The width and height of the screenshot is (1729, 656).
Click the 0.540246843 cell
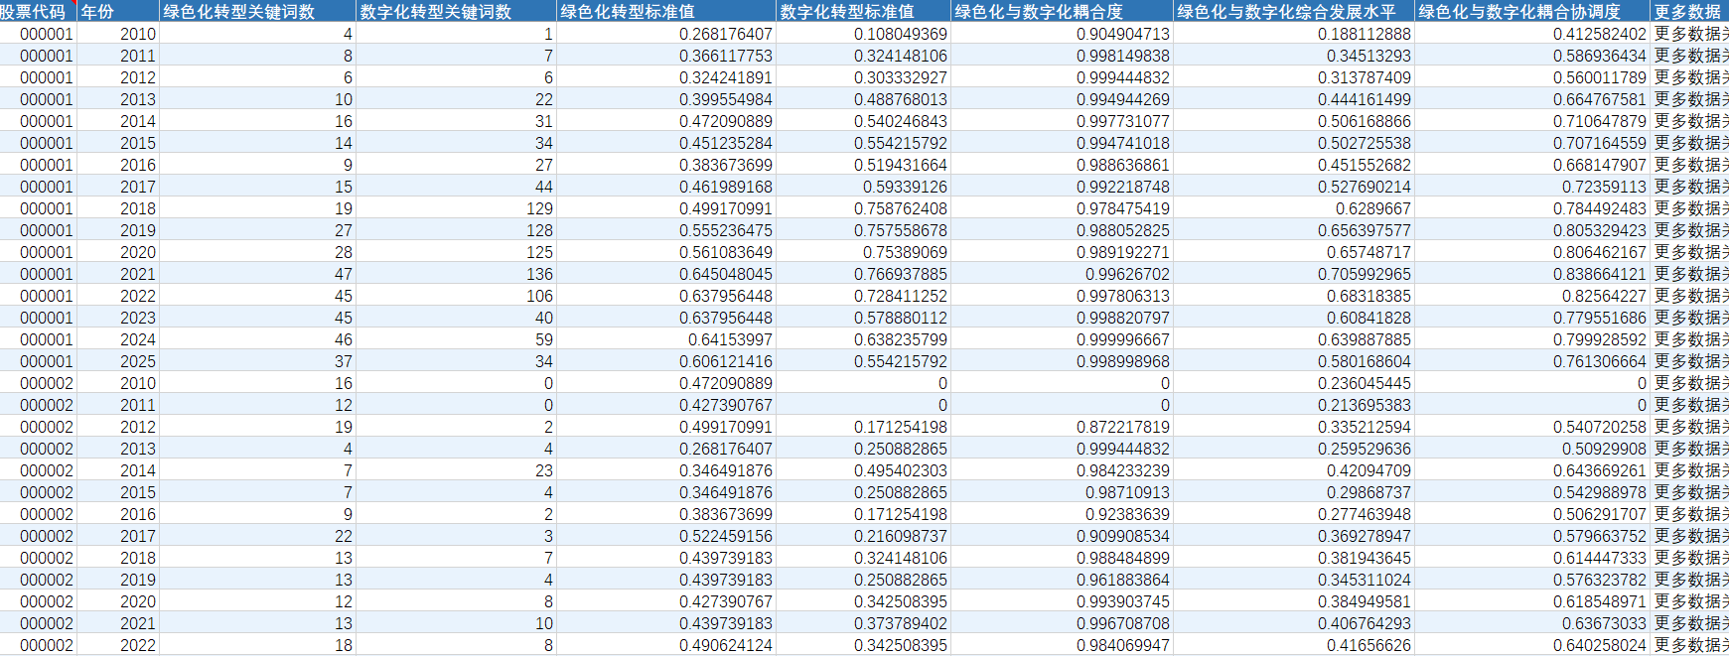click(863, 121)
